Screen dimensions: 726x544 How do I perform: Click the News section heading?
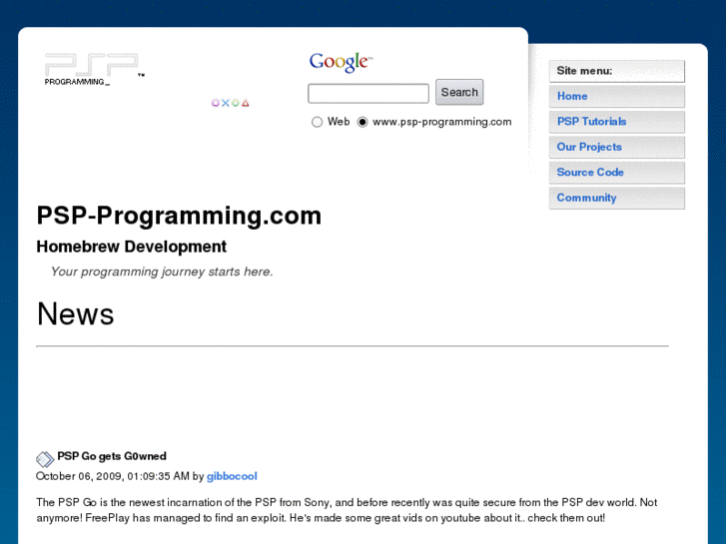[76, 313]
